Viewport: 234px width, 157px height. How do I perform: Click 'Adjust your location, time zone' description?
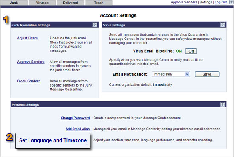[x=153, y=140]
